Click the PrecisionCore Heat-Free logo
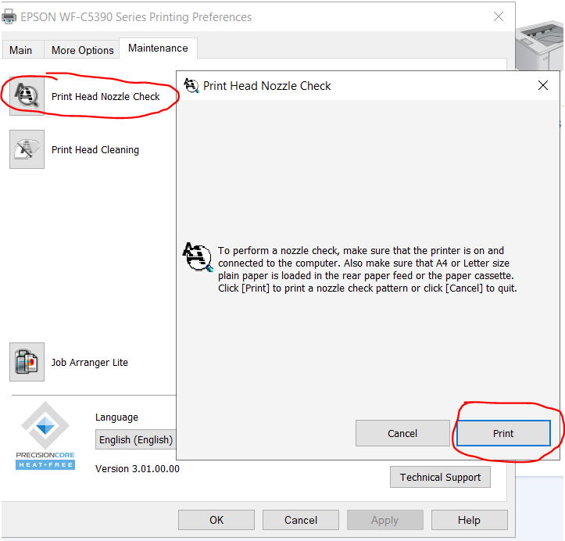This screenshot has height=541, width=565. coord(45,435)
